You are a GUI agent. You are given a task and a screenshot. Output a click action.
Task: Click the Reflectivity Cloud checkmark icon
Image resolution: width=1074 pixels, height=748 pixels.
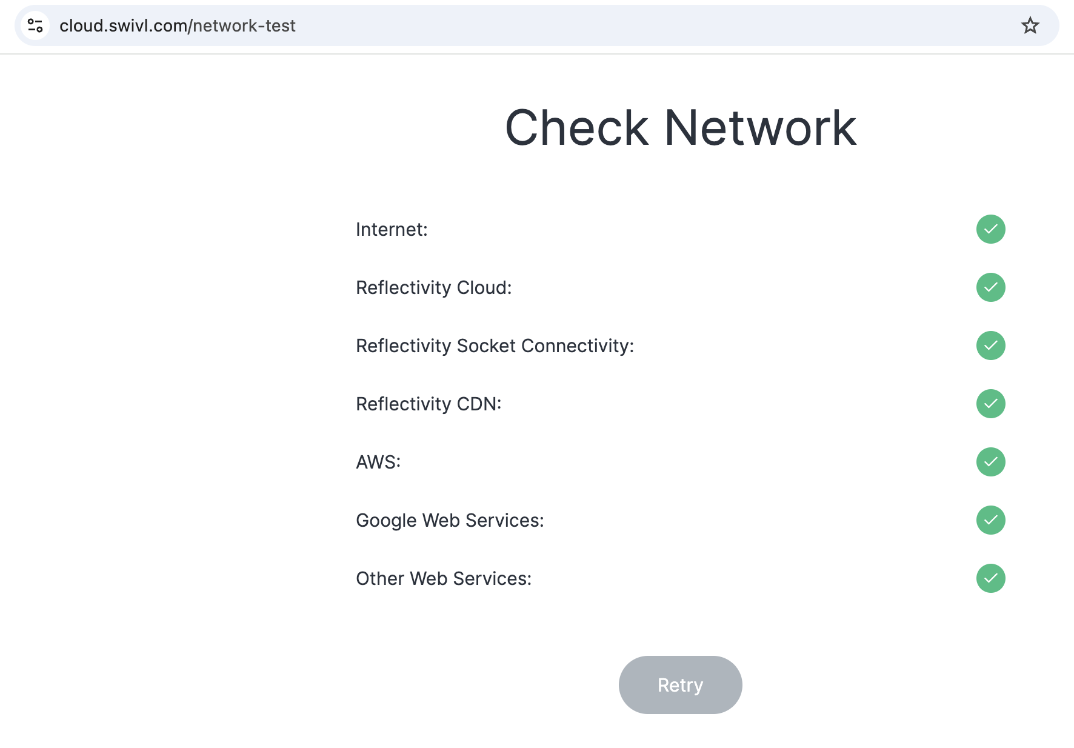[990, 287]
